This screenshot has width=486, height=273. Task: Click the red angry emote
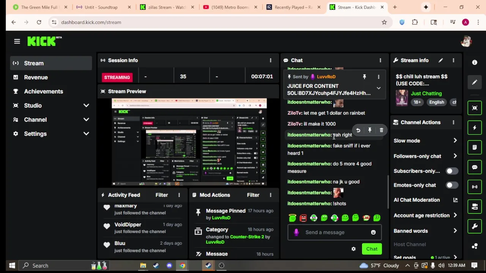[303, 218]
